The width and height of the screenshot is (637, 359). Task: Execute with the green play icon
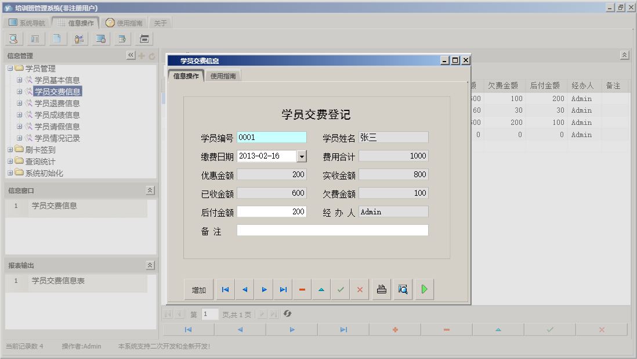424,289
